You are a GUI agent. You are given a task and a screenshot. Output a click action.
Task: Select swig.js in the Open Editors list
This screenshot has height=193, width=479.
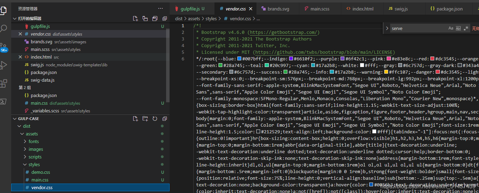pyautogui.click(x=37, y=65)
